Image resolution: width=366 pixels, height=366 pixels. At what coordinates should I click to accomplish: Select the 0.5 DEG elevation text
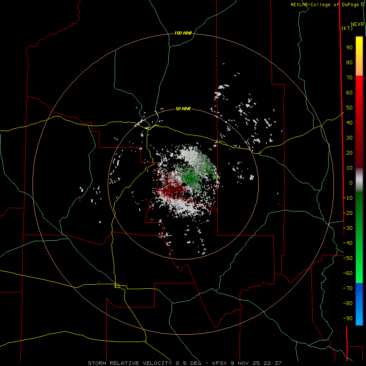[190, 363]
